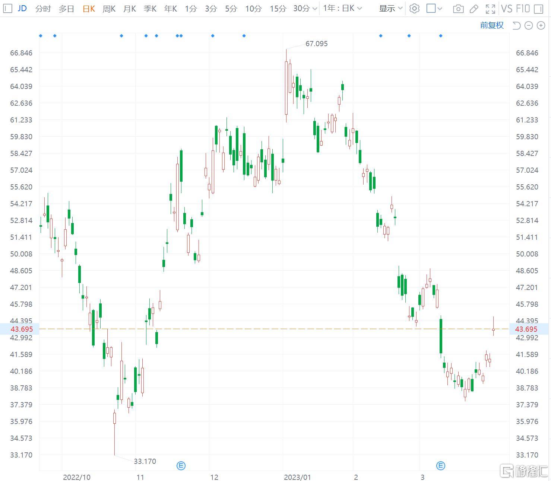551x481 pixels.
Task: Toggle the right sidebar panel icon
Action: (538, 9)
